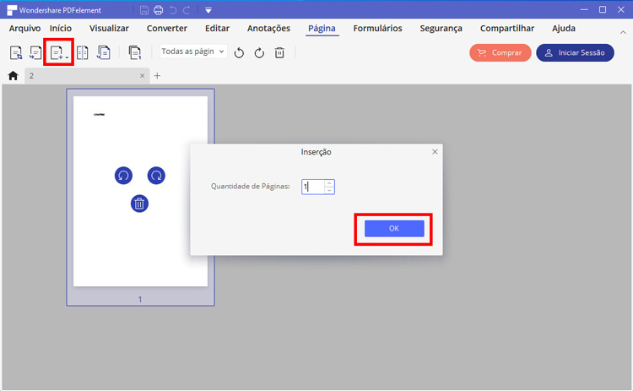Confirm insertion with OK button

(x=394, y=229)
